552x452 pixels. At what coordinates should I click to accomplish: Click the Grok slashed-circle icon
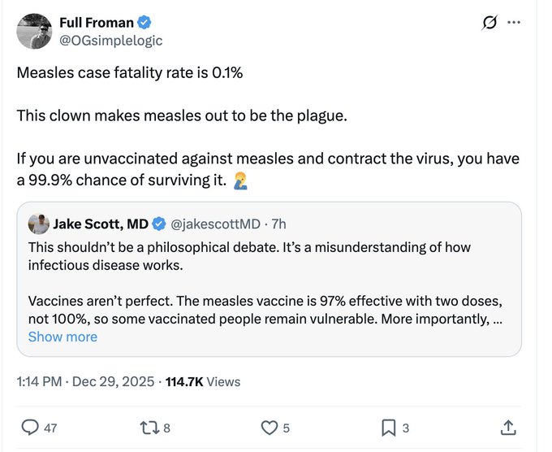click(x=489, y=23)
